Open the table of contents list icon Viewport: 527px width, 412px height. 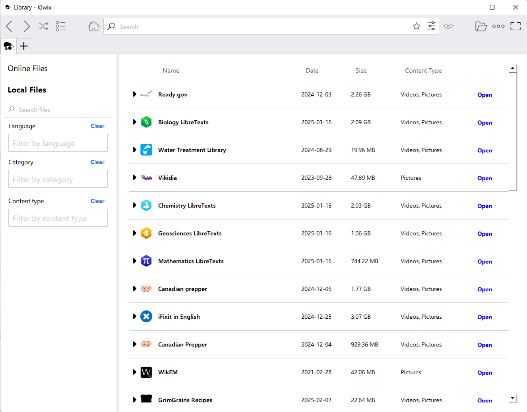60,27
